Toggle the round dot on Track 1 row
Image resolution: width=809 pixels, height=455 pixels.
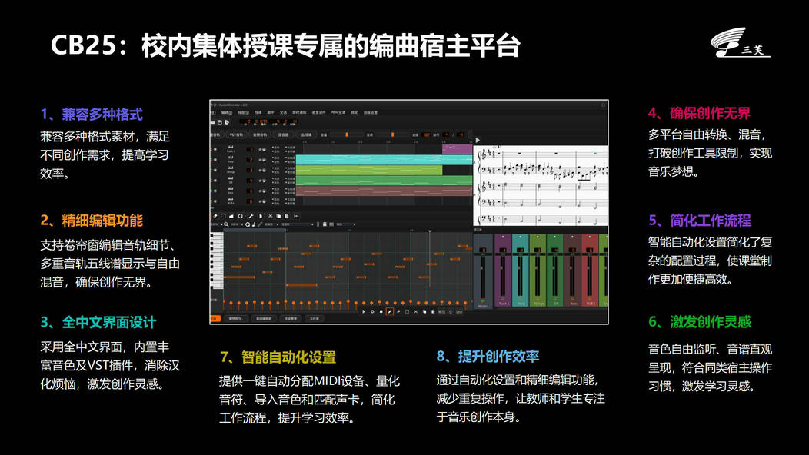tap(215, 149)
